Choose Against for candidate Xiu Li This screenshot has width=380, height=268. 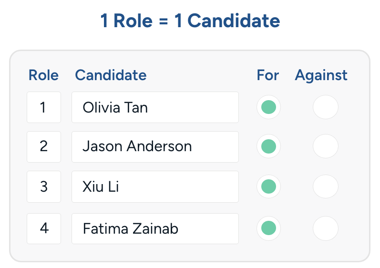325,186
